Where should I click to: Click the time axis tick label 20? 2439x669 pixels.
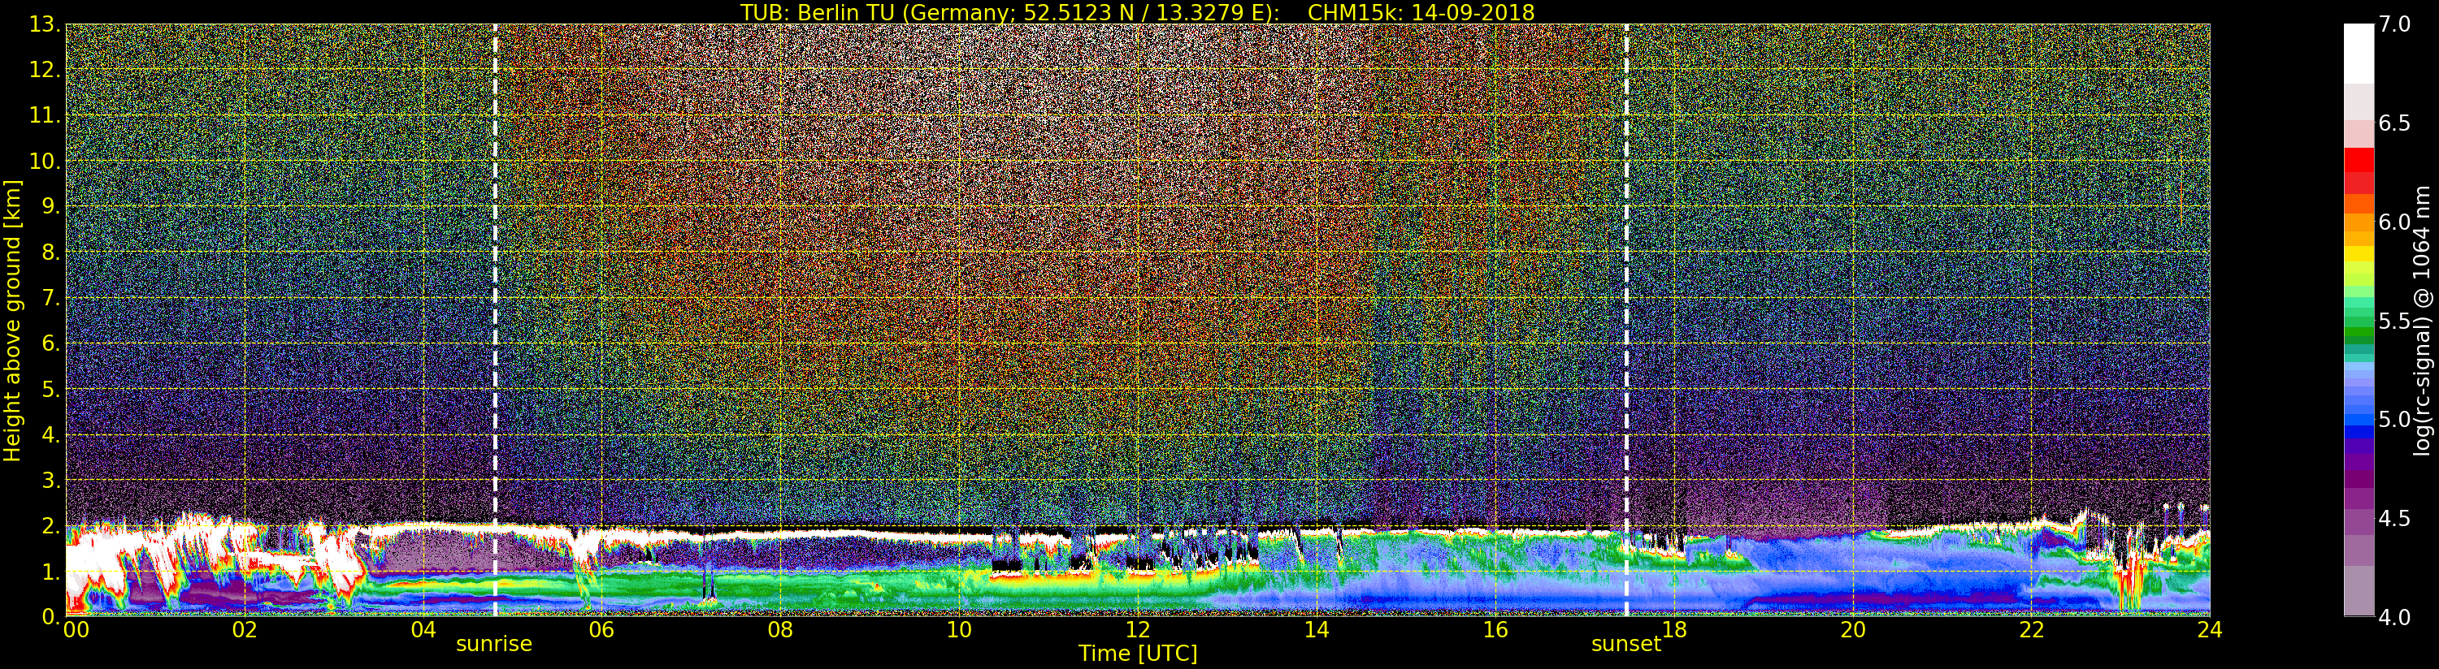[1853, 630]
